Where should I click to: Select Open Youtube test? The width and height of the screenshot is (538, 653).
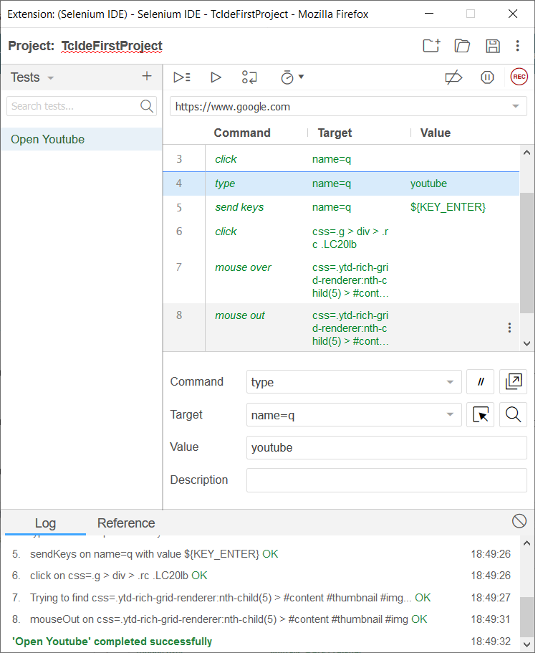pyautogui.click(x=82, y=139)
